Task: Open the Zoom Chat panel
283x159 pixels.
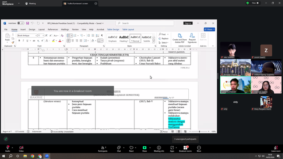Action: tap(119, 149)
